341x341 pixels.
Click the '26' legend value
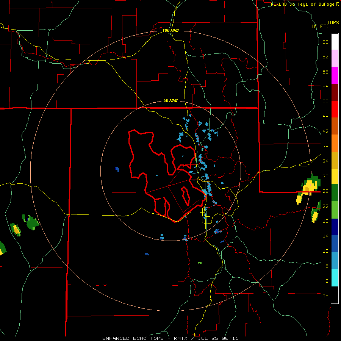pyautogui.click(x=325, y=191)
